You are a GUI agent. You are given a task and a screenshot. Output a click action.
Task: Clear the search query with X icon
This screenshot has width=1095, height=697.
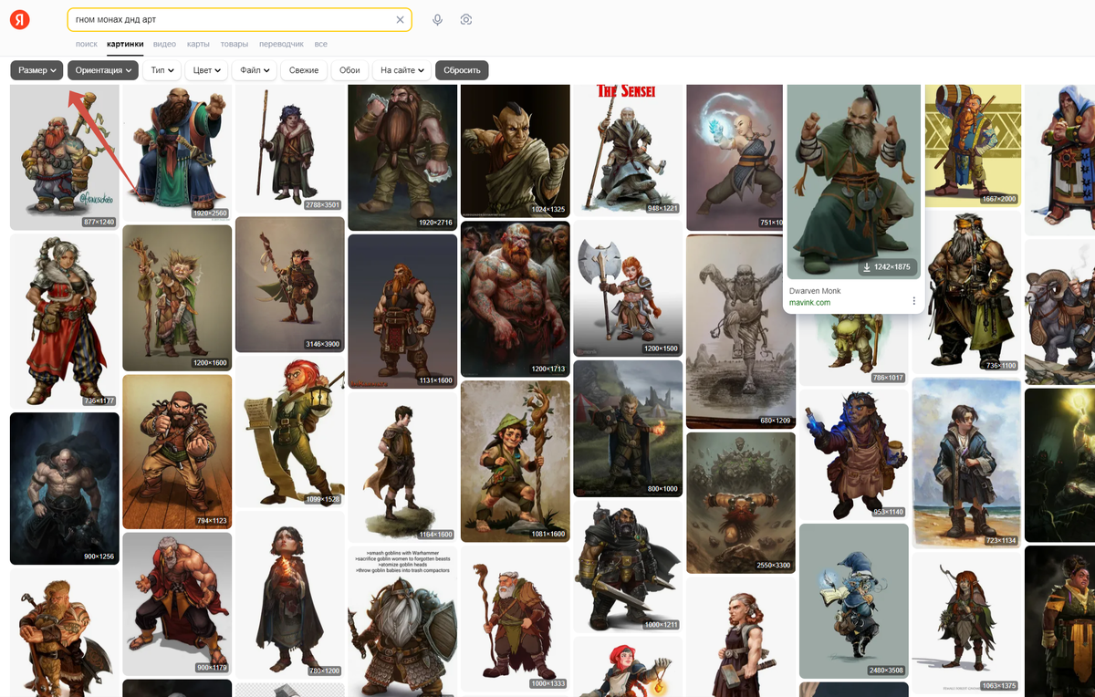400,20
